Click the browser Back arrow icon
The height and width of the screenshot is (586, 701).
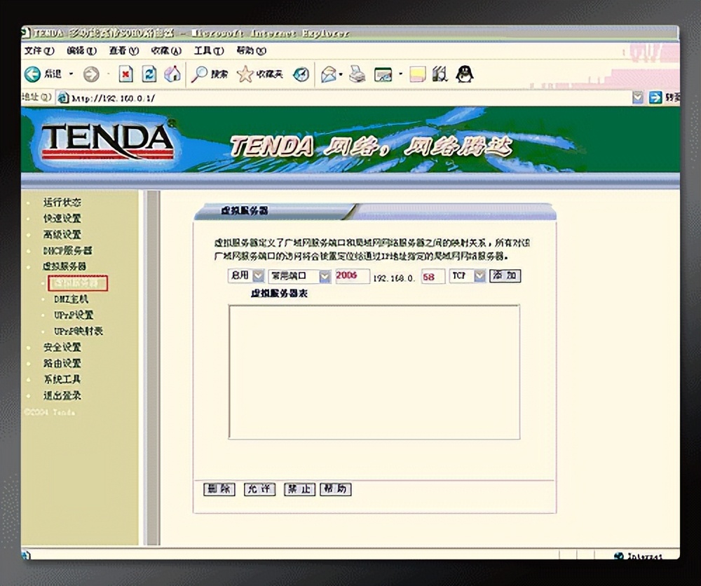[x=33, y=74]
